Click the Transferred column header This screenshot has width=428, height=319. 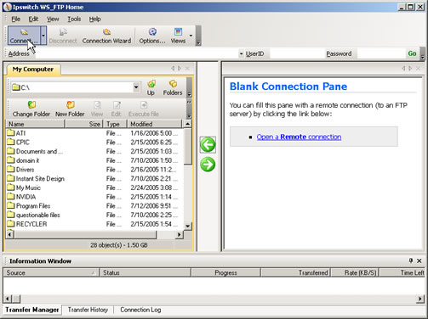(295, 272)
